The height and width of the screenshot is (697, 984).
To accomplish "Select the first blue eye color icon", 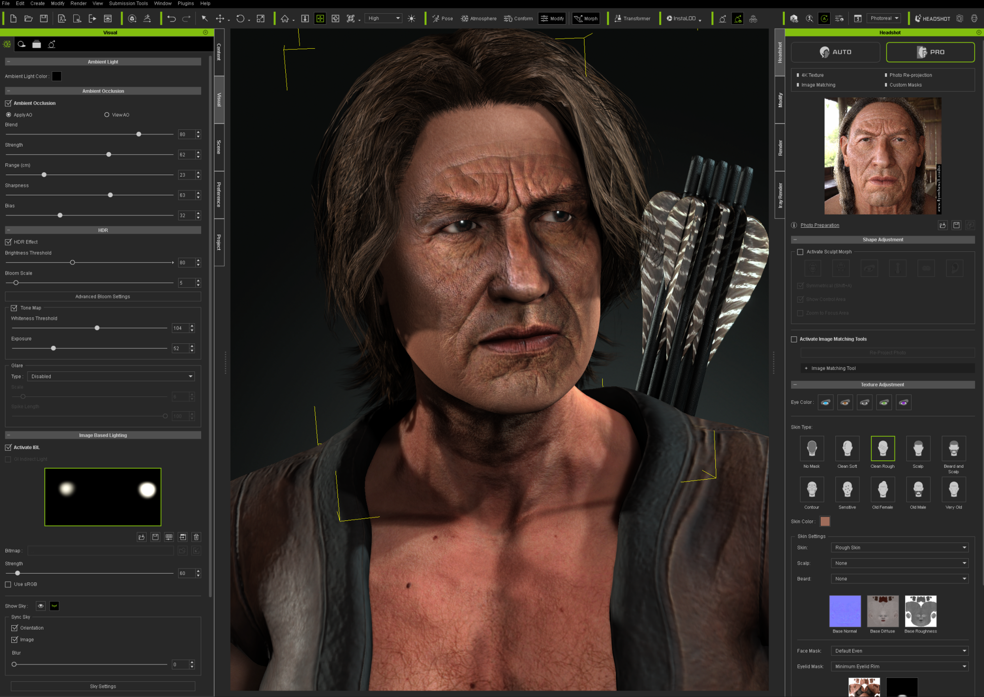I will pos(826,402).
